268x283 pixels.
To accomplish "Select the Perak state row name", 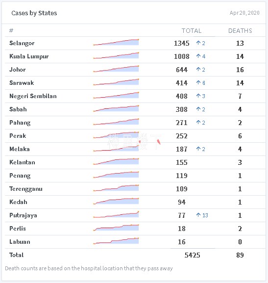I will [18, 136].
